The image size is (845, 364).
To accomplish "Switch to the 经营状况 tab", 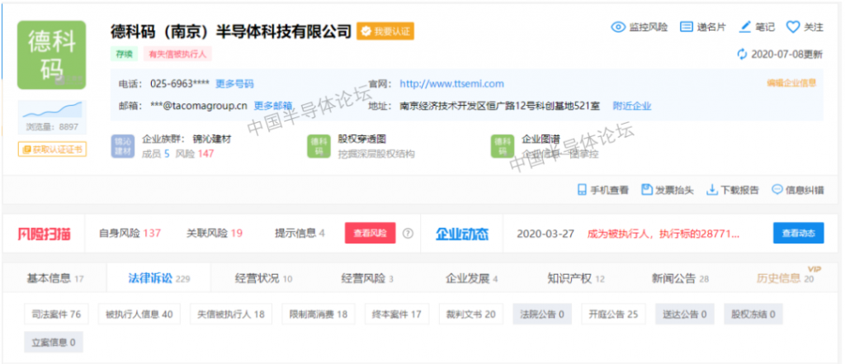I will (x=263, y=279).
